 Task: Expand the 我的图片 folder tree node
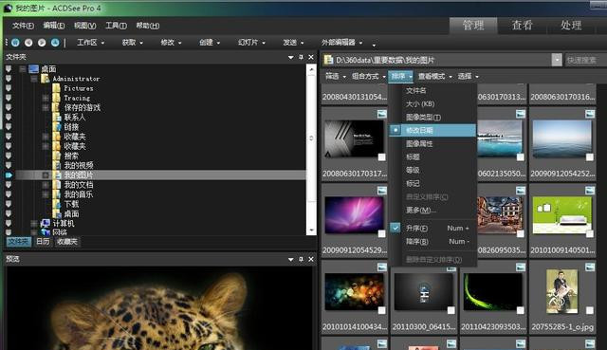[46, 175]
